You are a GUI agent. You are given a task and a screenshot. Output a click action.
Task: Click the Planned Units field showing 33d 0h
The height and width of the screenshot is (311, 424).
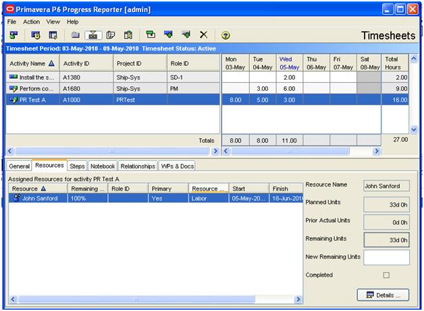(386, 205)
